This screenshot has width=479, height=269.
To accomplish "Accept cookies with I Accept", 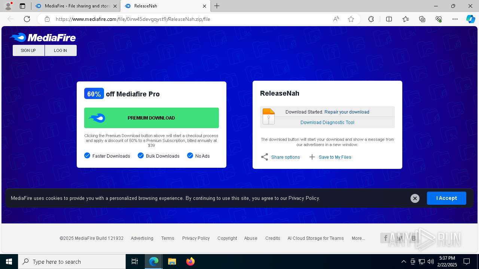I will 446,198.
